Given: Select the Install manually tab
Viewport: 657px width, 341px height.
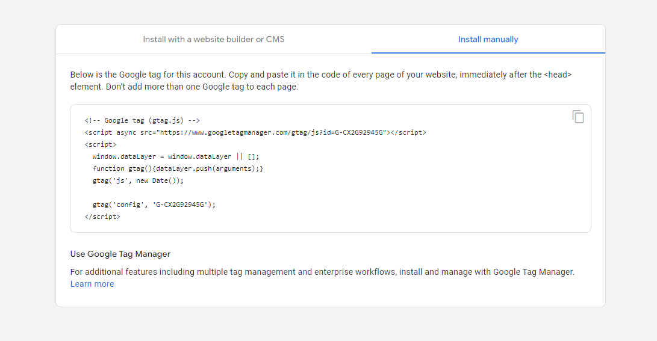Looking at the screenshot, I should coord(488,40).
